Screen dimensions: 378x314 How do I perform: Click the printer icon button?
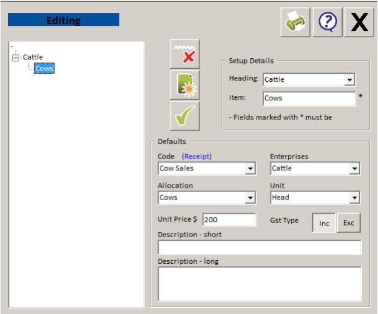click(296, 22)
